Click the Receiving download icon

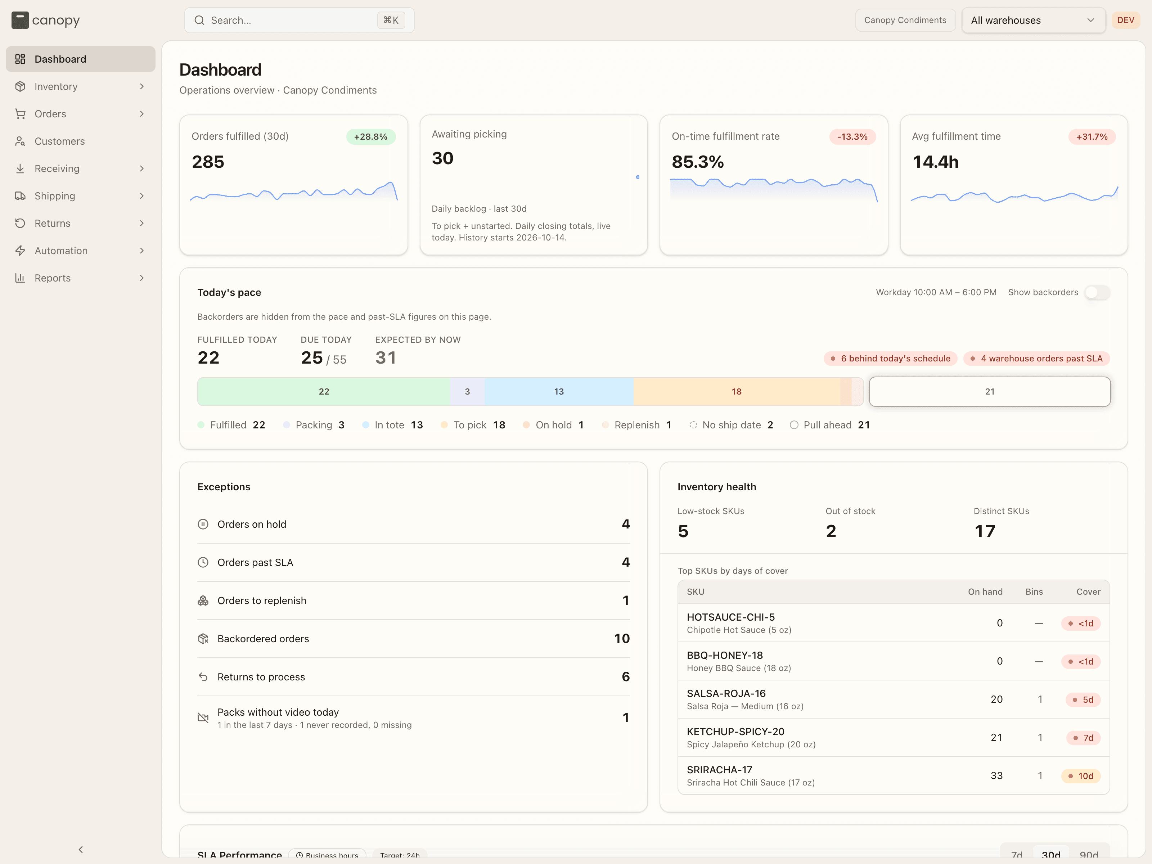click(x=20, y=168)
